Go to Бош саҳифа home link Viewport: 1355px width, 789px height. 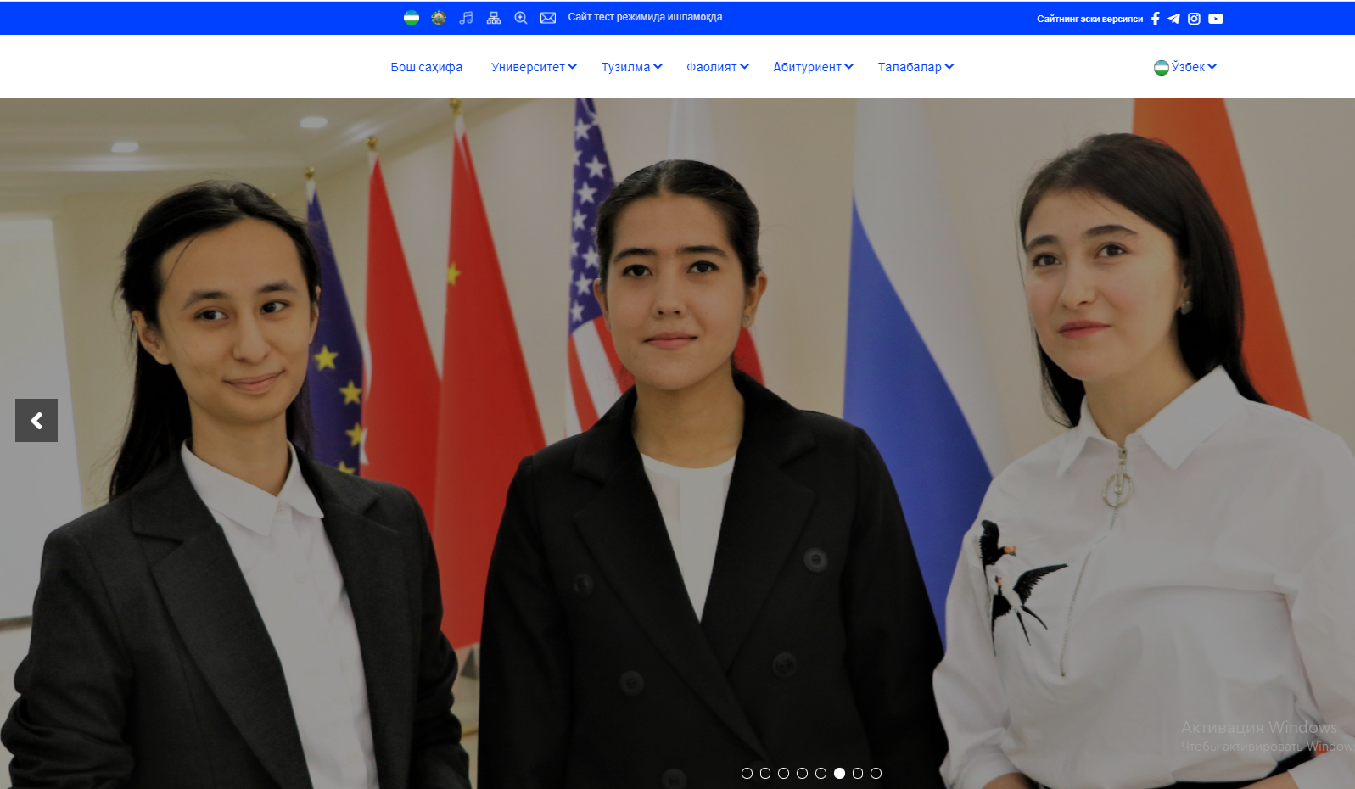426,67
